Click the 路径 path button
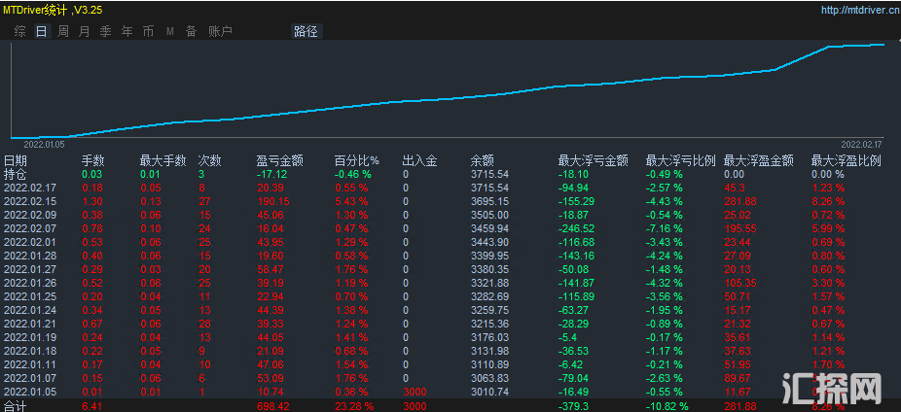This screenshot has height=412, width=901. click(306, 31)
